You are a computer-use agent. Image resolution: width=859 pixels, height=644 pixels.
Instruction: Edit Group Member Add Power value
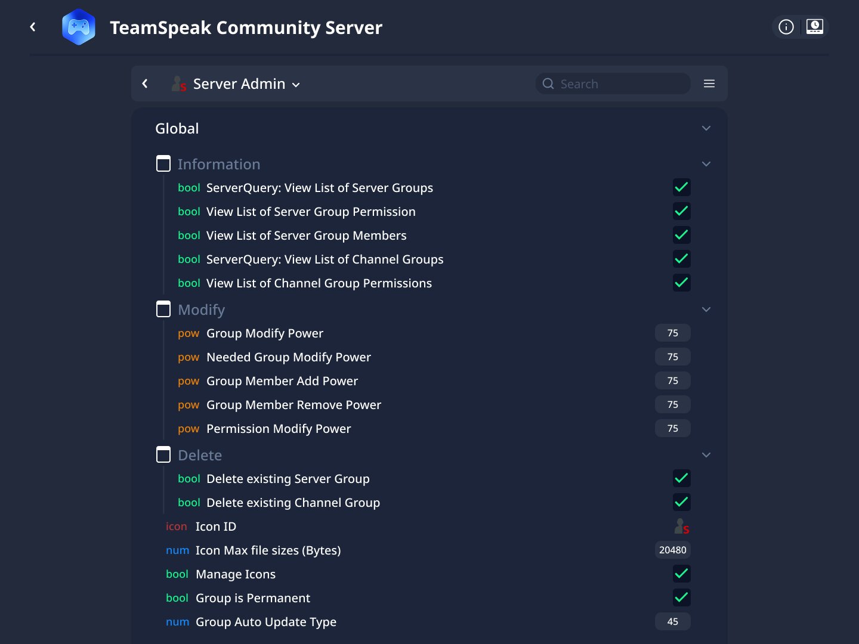673,380
